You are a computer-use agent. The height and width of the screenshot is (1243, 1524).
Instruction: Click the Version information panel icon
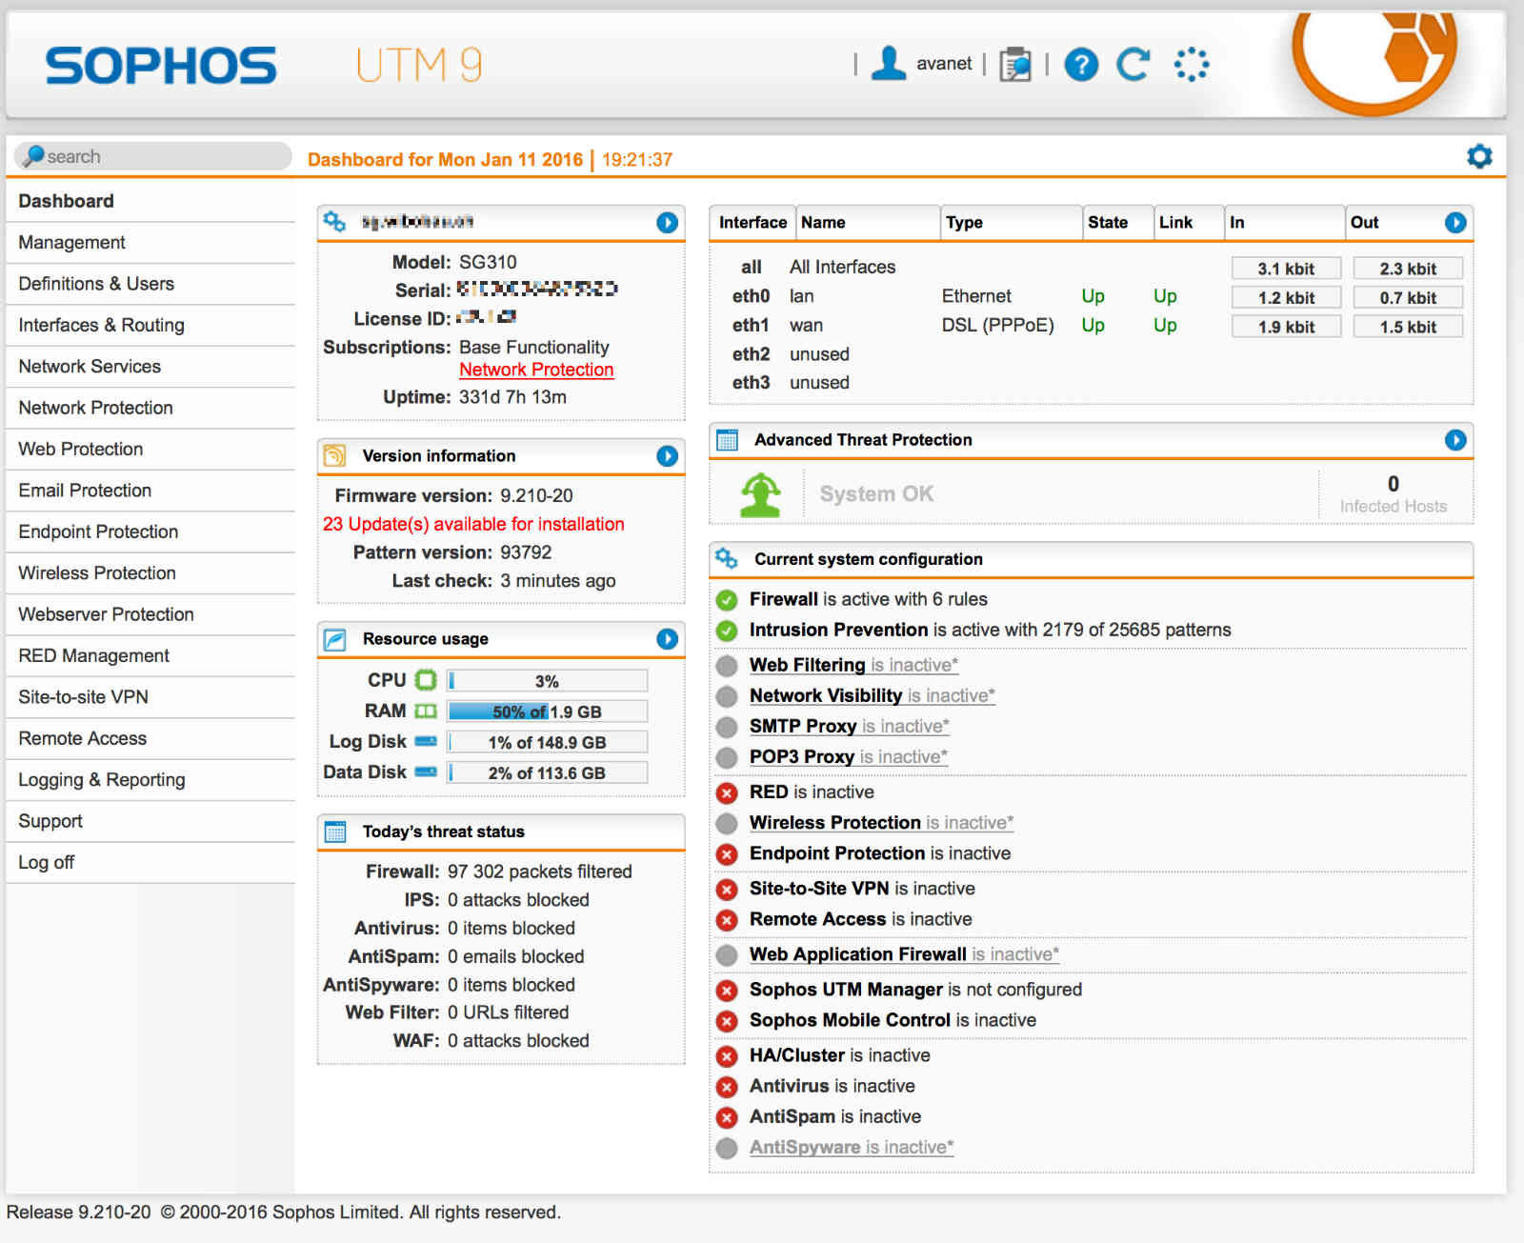(334, 456)
